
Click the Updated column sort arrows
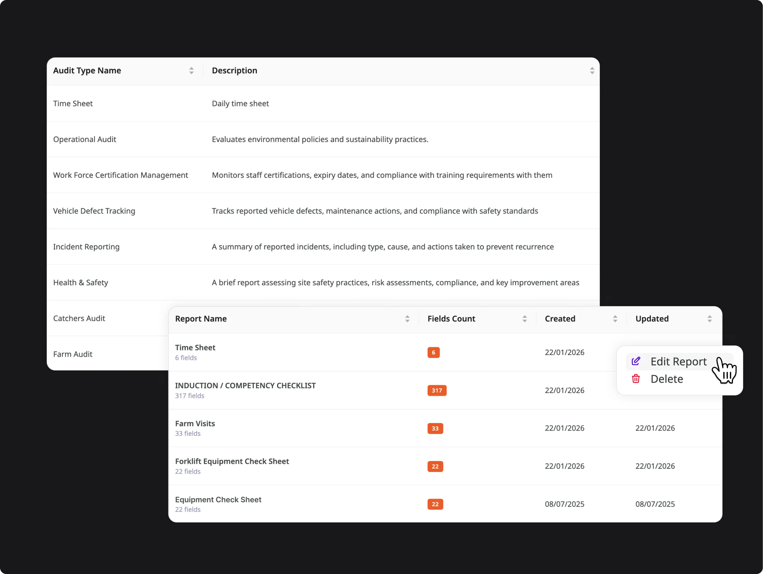[709, 319]
